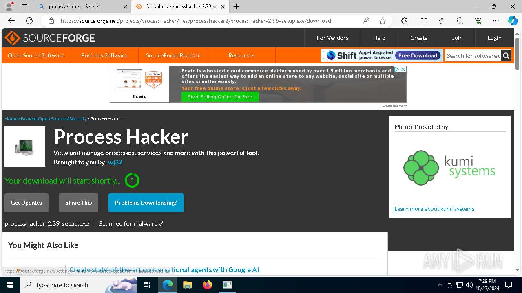Click Join in top navigation
Image resolution: width=522 pixels, height=293 pixels.
click(x=457, y=38)
